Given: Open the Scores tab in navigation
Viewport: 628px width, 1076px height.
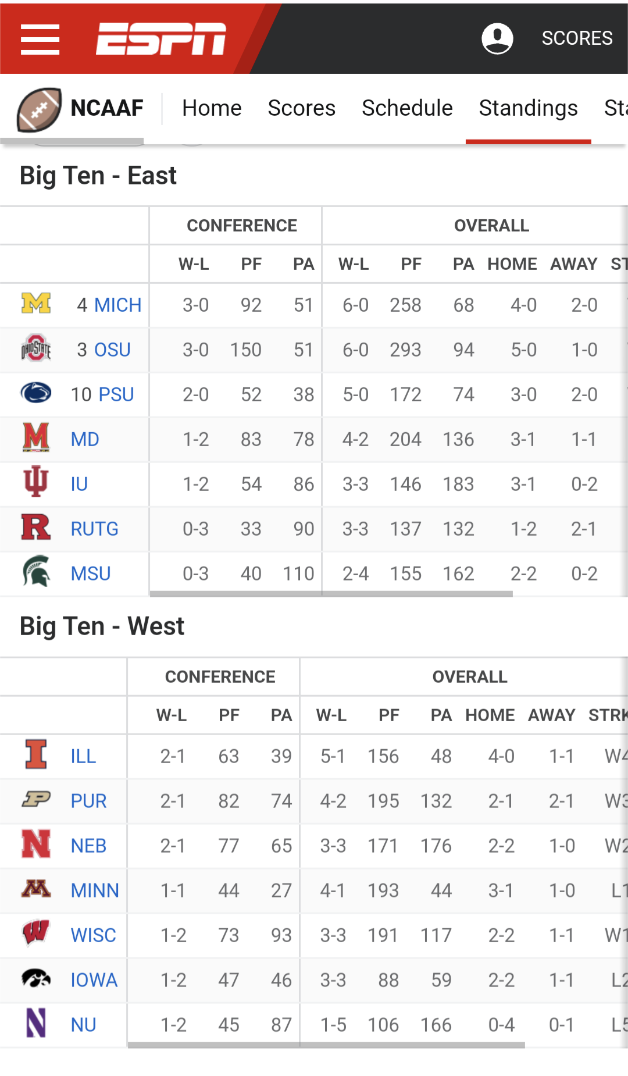Looking at the screenshot, I should pos(301,108).
